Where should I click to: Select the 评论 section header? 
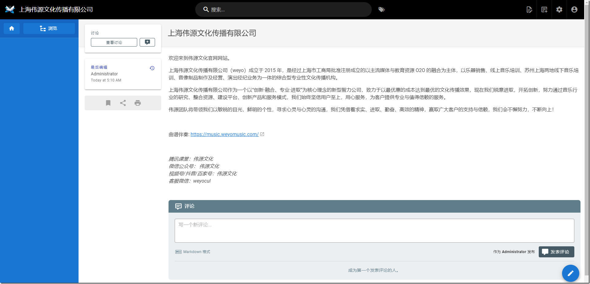coord(188,206)
